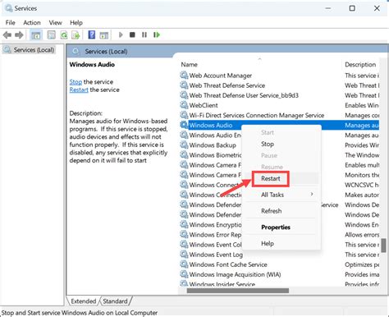This screenshot has width=389, height=317.
Task: Click the Services icon in the title bar
Action: (9, 8)
